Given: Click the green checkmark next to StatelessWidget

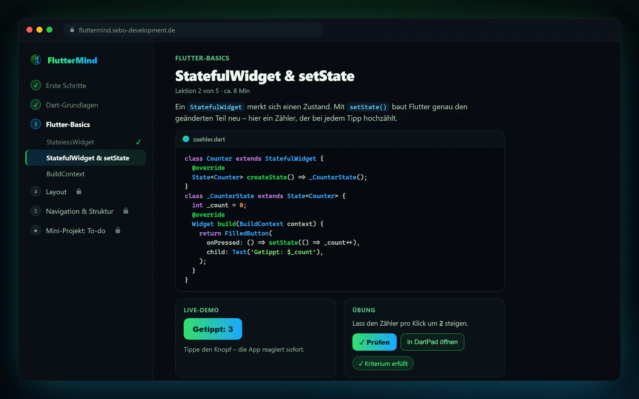Looking at the screenshot, I should [x=138, y=142].
